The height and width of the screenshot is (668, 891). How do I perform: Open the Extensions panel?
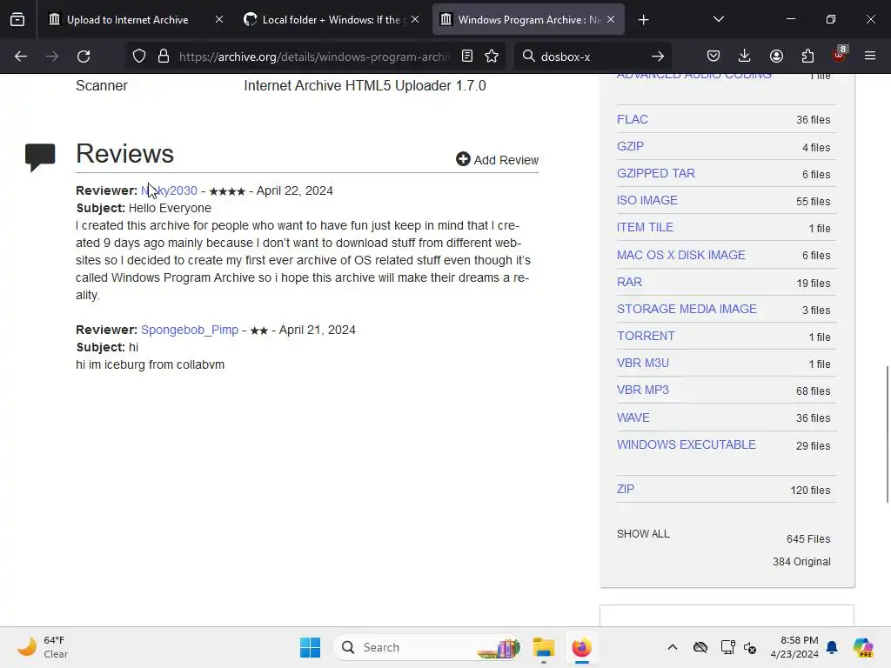[807, 57]
